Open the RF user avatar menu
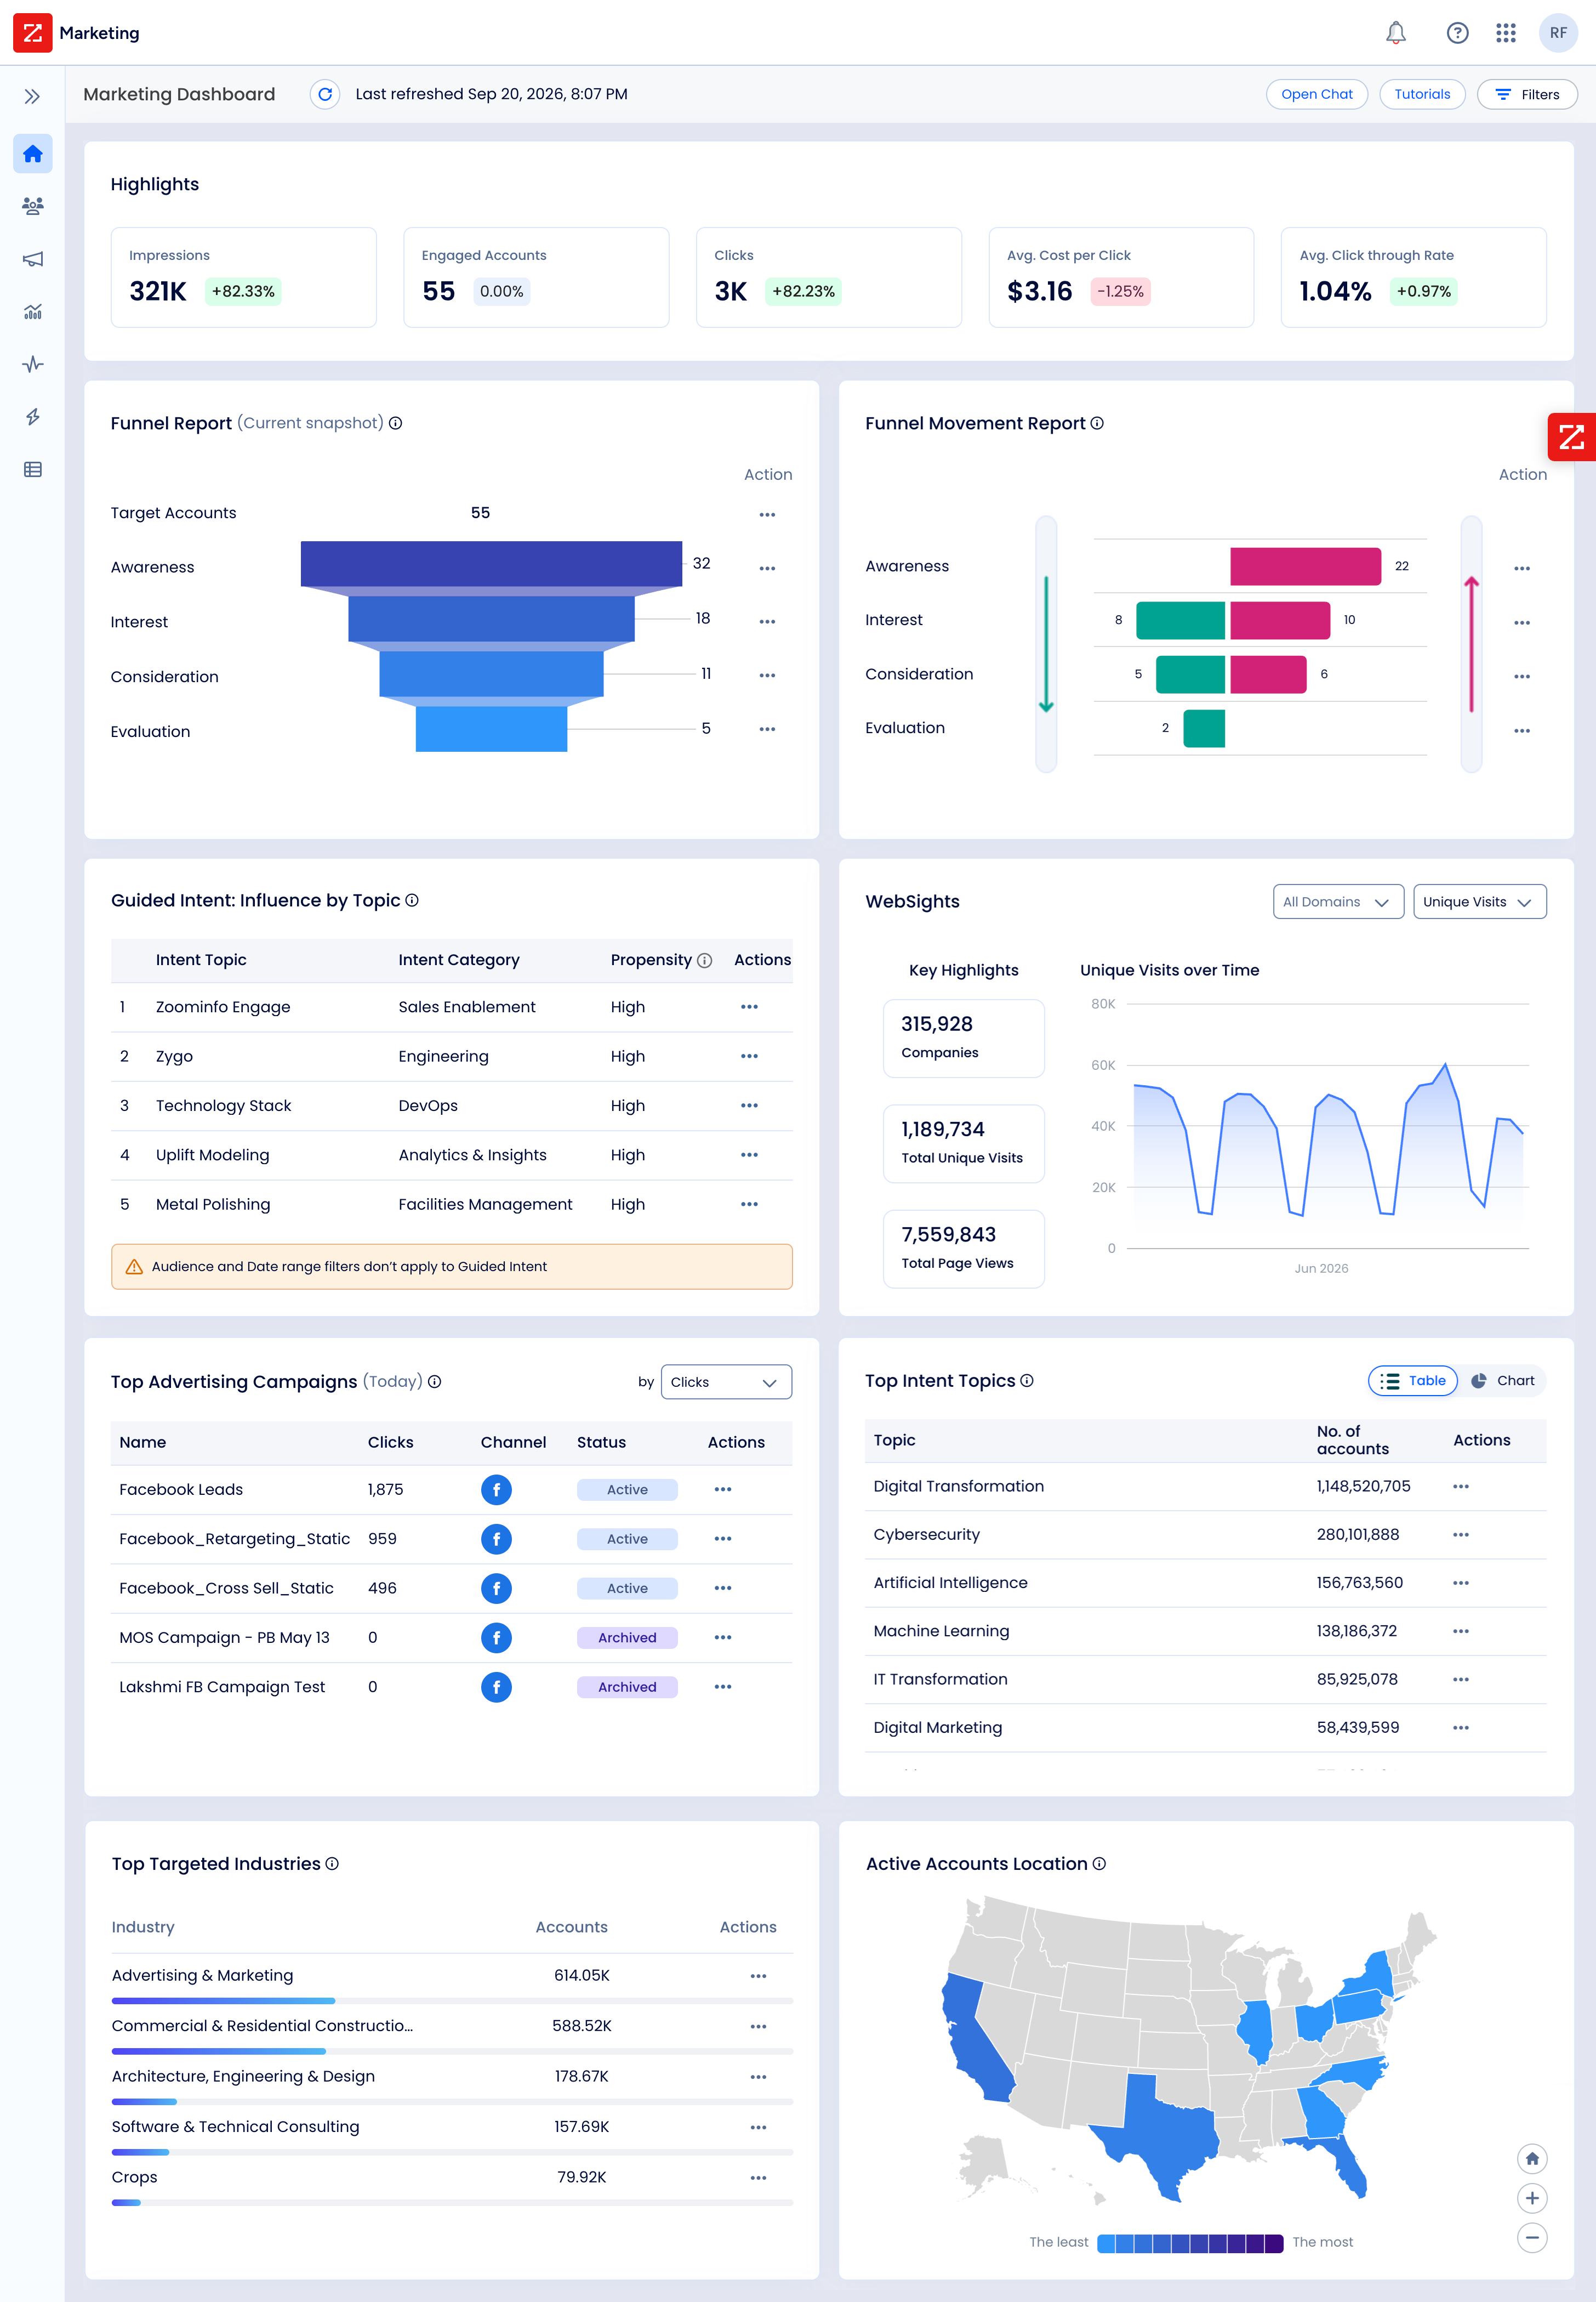Image resolution: width=1596 pixels, height=2302 pixels. [1558, 33]
